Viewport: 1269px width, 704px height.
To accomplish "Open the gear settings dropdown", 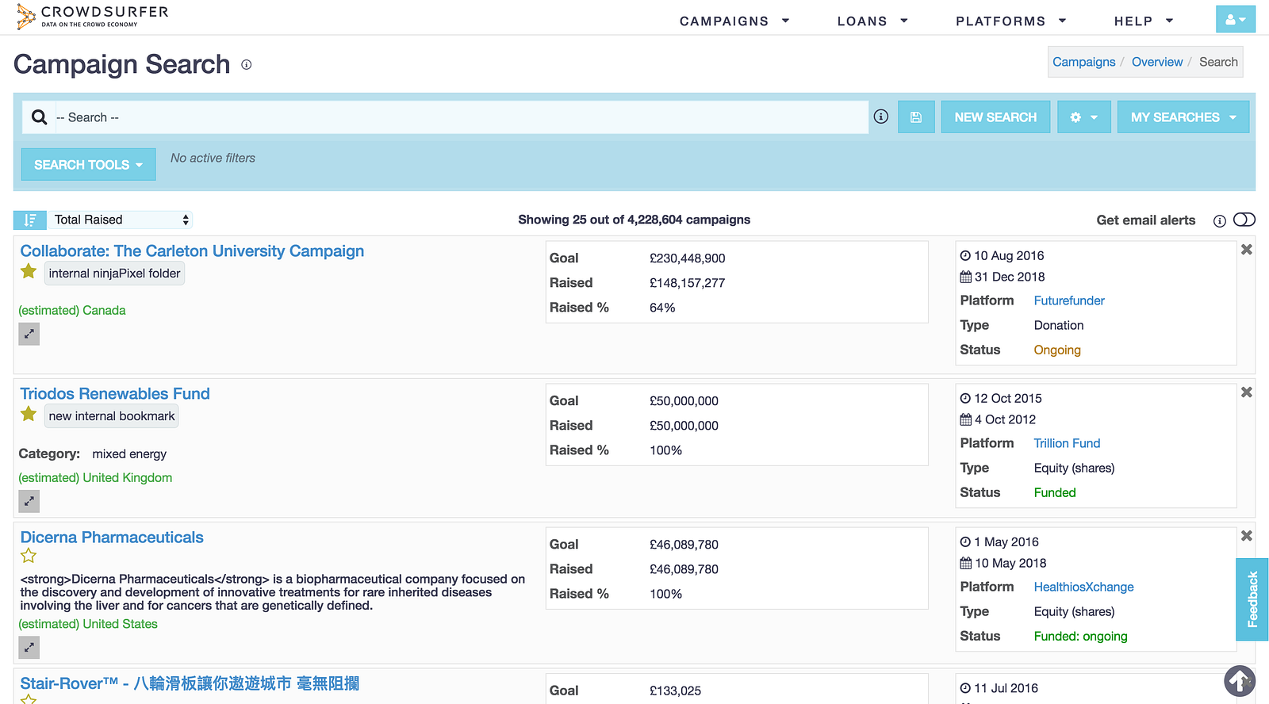I will pyautogui.click(x=1083, y=117).
